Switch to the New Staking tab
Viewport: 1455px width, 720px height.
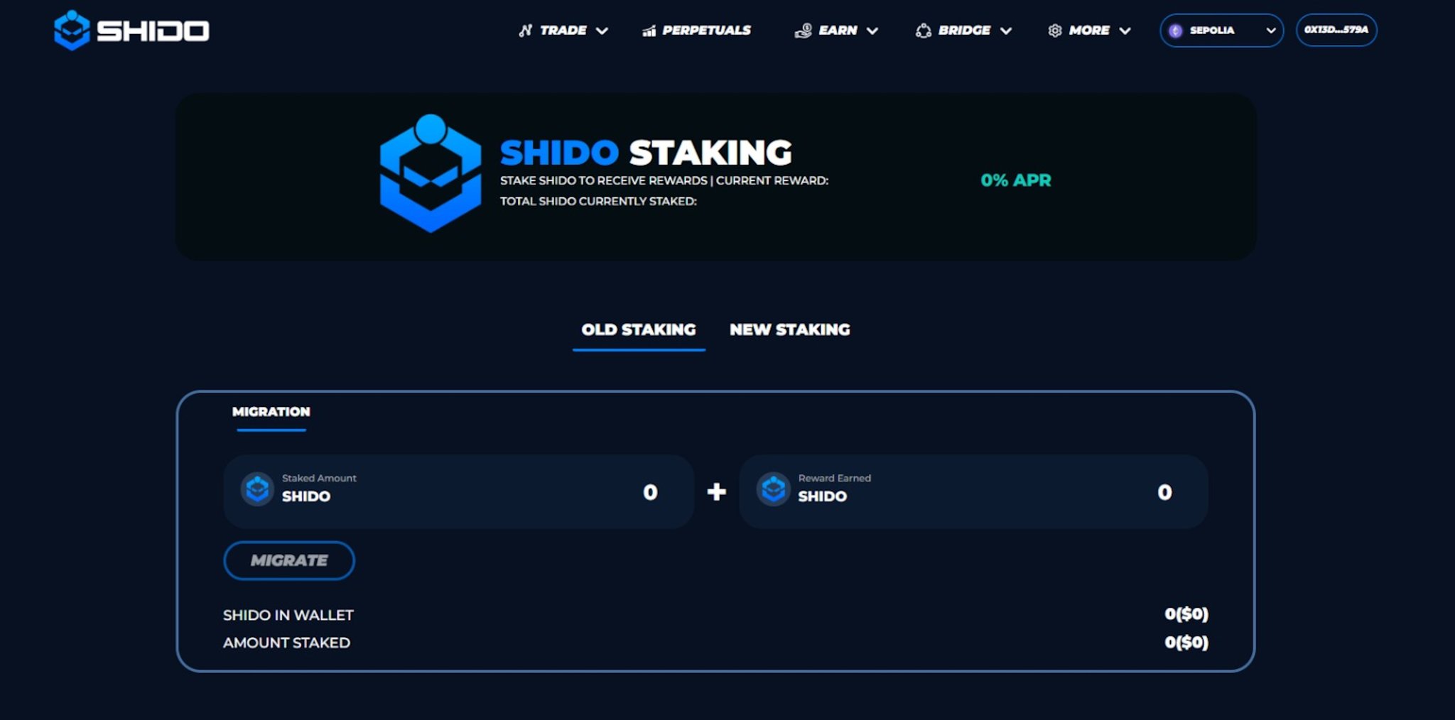(x=789, y=330)
